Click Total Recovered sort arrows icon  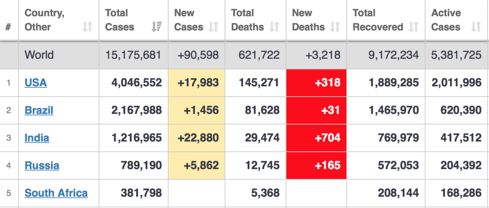(413, 27)
